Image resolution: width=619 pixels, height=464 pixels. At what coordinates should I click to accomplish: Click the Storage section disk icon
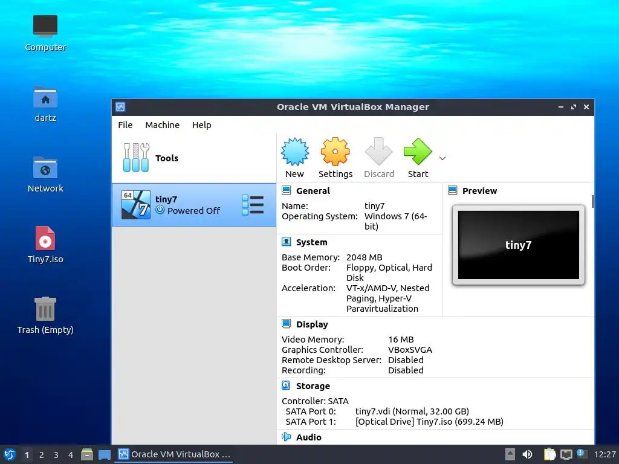286,385
